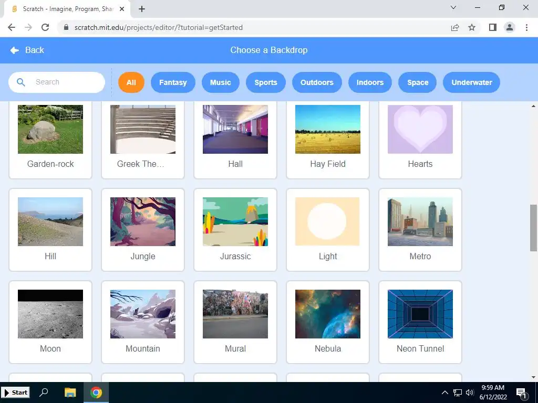Choose the Mountain backdrop
Image resolution: width=538 pixels, height=403 pixels.
143,322
